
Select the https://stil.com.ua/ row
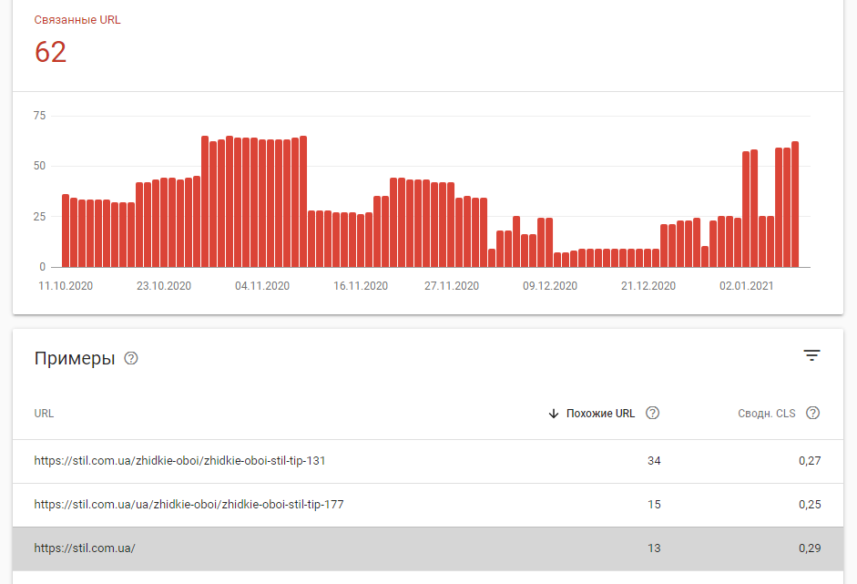[x=428, y=548]
